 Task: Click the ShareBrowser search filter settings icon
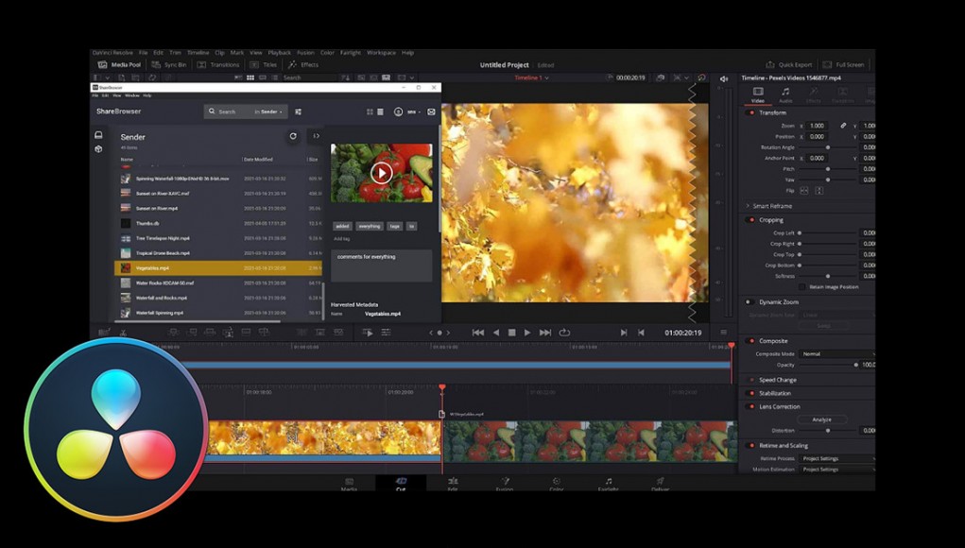click(x=299, y=111)
